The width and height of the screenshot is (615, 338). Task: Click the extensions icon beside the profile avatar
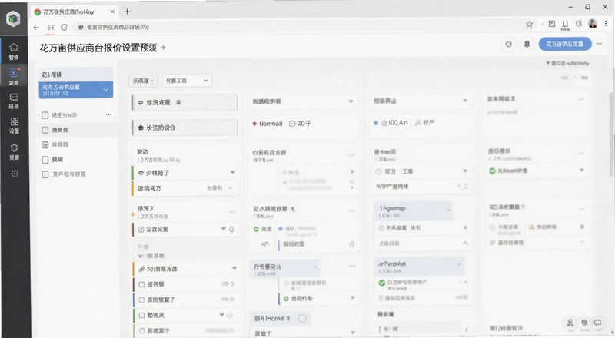pos(579,24)
